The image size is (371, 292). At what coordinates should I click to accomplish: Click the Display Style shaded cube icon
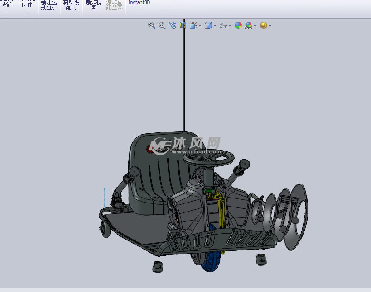208,25
